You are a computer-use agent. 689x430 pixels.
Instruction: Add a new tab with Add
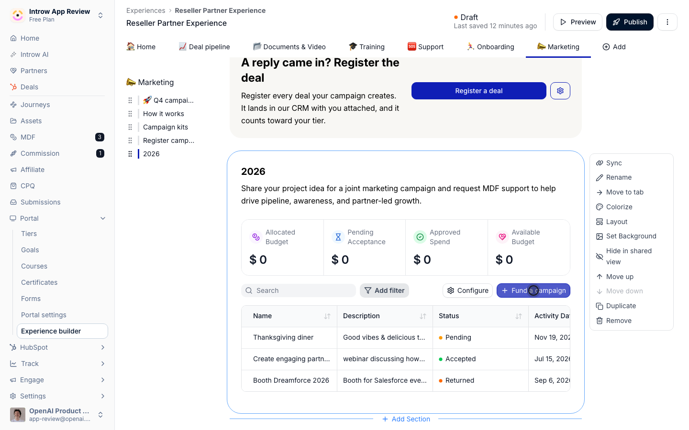coord(614,47)
